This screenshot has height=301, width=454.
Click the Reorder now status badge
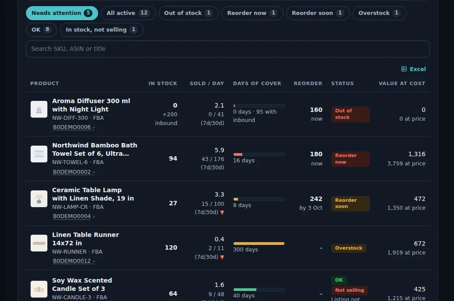pos(350,159)
